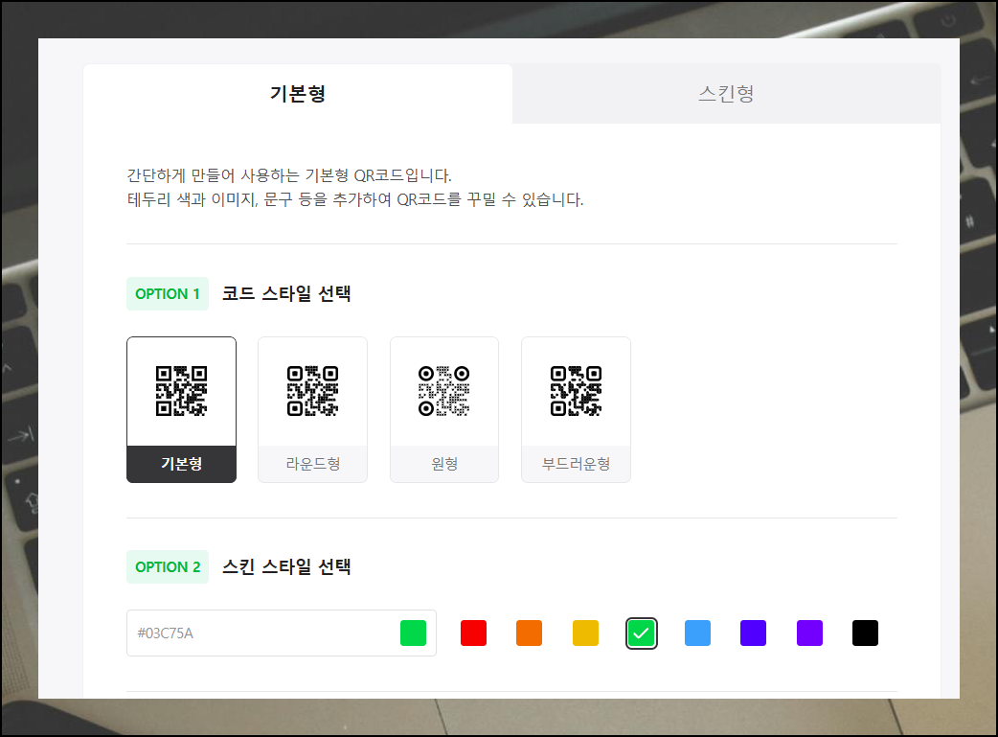The image size is (998, 737).
Task: Click the 부드러운형 QR code preview image
Action: pyautogui.click(x=576, y=391)
